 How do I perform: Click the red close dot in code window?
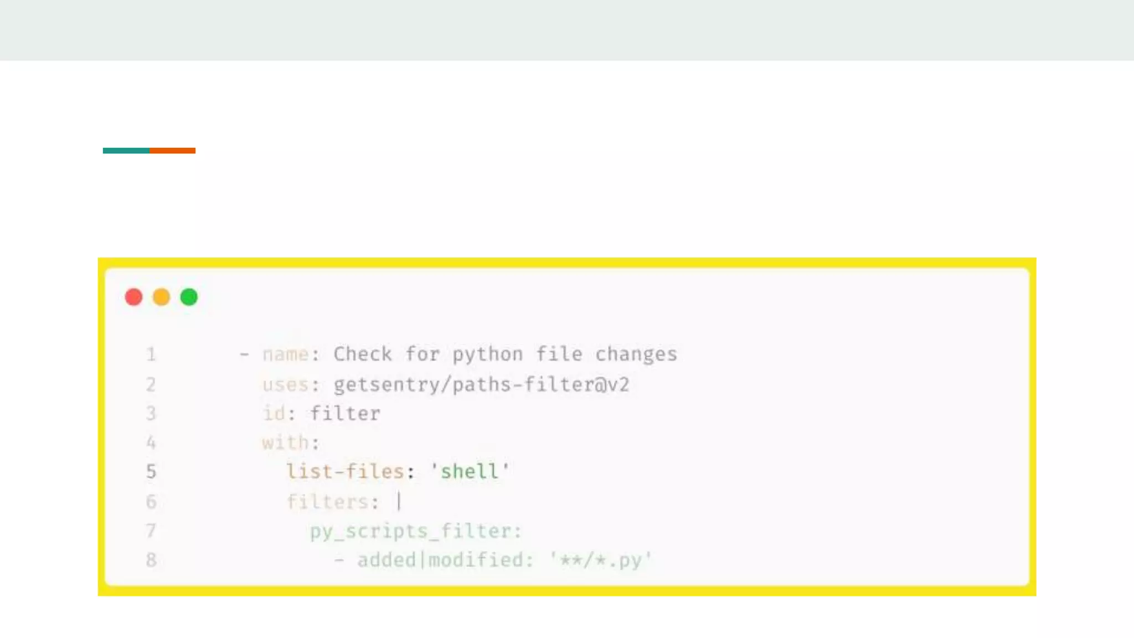(134, 297)
